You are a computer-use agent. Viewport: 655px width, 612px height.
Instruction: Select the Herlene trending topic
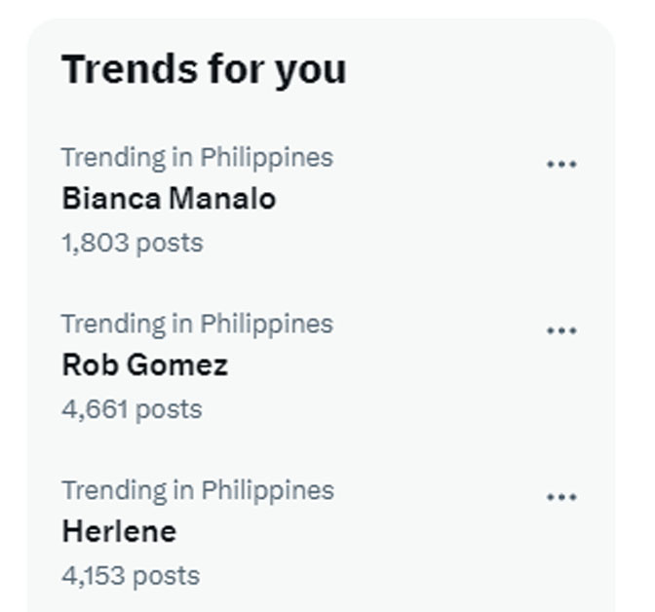coord(119,531)
